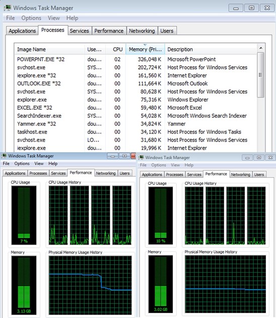Click the process list vertical scrollbar thumb
Image resolution: width=276 pixels, height=318 pixels.
tap(261, 75)
